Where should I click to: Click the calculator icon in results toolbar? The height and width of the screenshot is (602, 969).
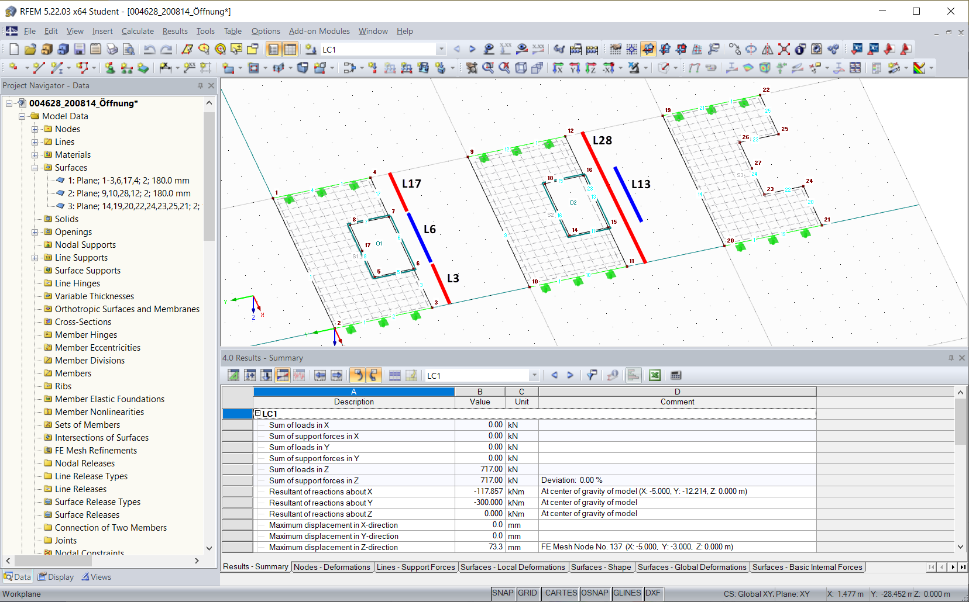pyautogui.click(x=676, y=375)
